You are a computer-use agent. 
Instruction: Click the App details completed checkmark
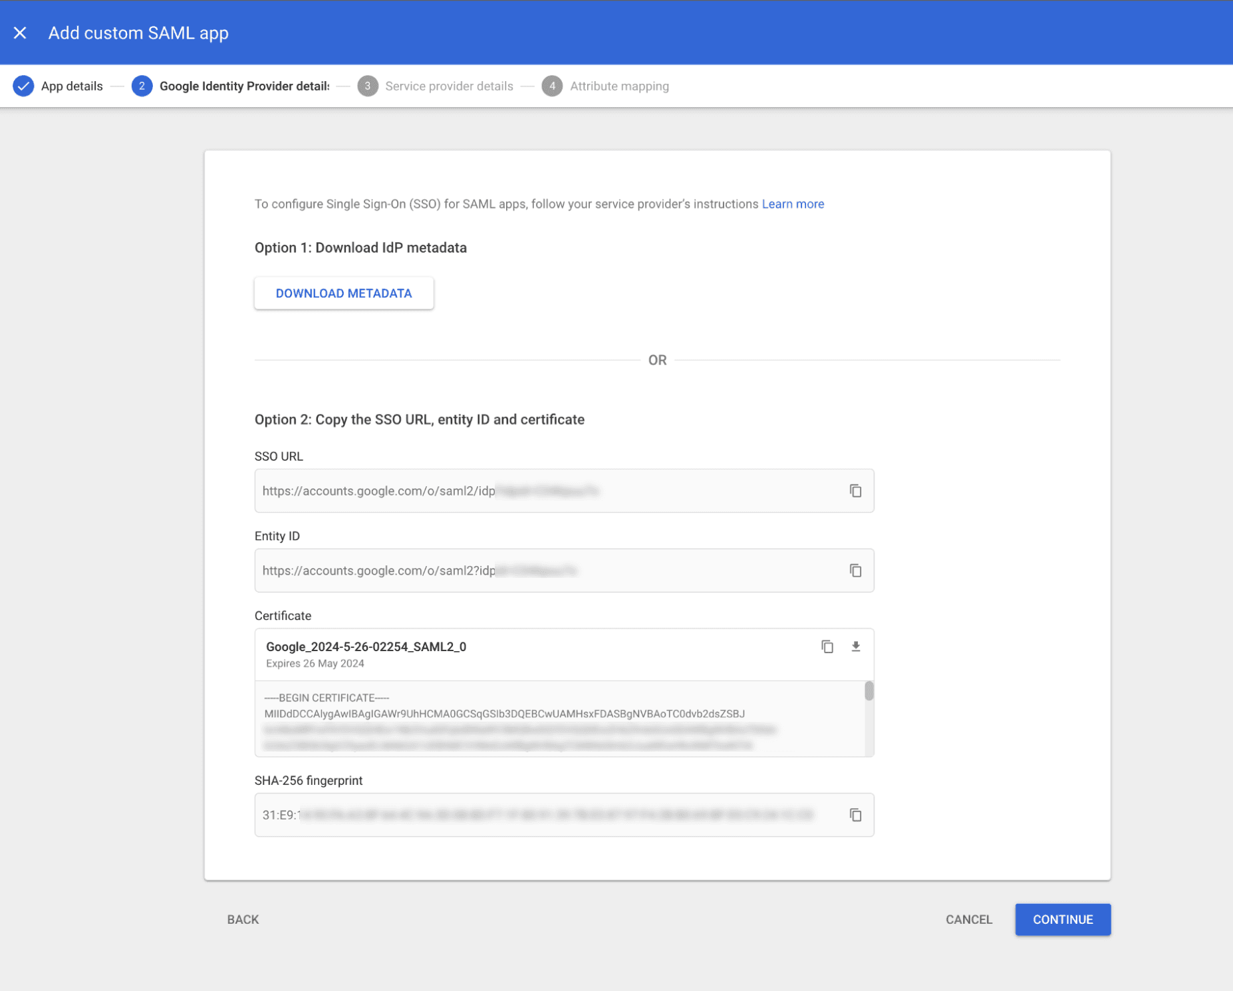click(23, 86)
